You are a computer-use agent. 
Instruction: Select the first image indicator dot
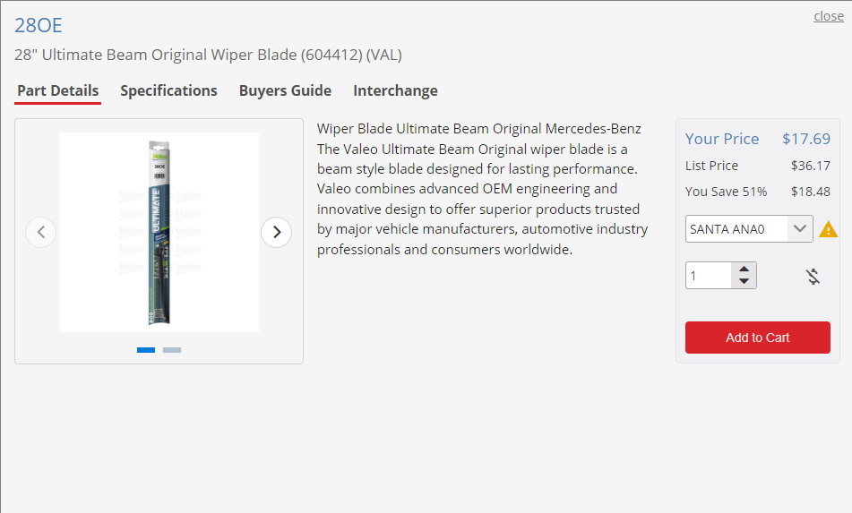point(146,350)
